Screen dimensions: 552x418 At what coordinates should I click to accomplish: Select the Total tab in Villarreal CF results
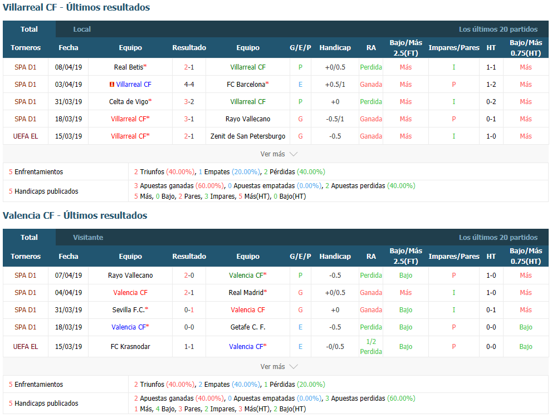click(29, 29)
